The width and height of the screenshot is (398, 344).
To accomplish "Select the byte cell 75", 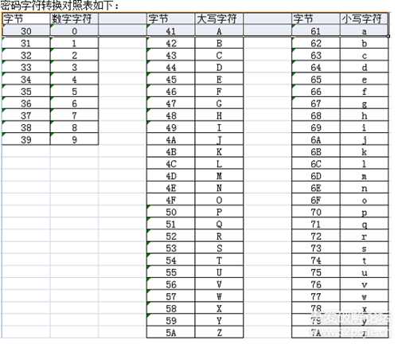I will click(x=316, y=272).
